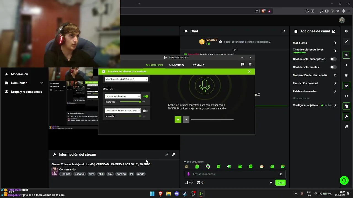The image size is (353, 198).
Task: Open the NVIDIA Broadcast feedback icon
Action: click(243, 64)
